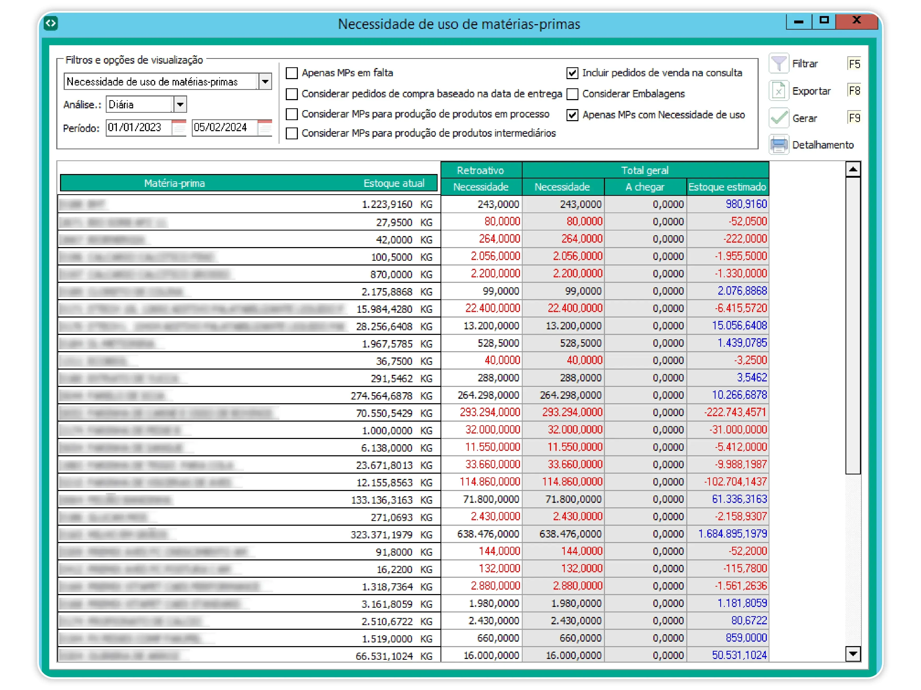The width and height of the screenshot is (921, 690).
Task: Uncheck Incluir pedidos de venda na consulta
Action: [573, 73]
